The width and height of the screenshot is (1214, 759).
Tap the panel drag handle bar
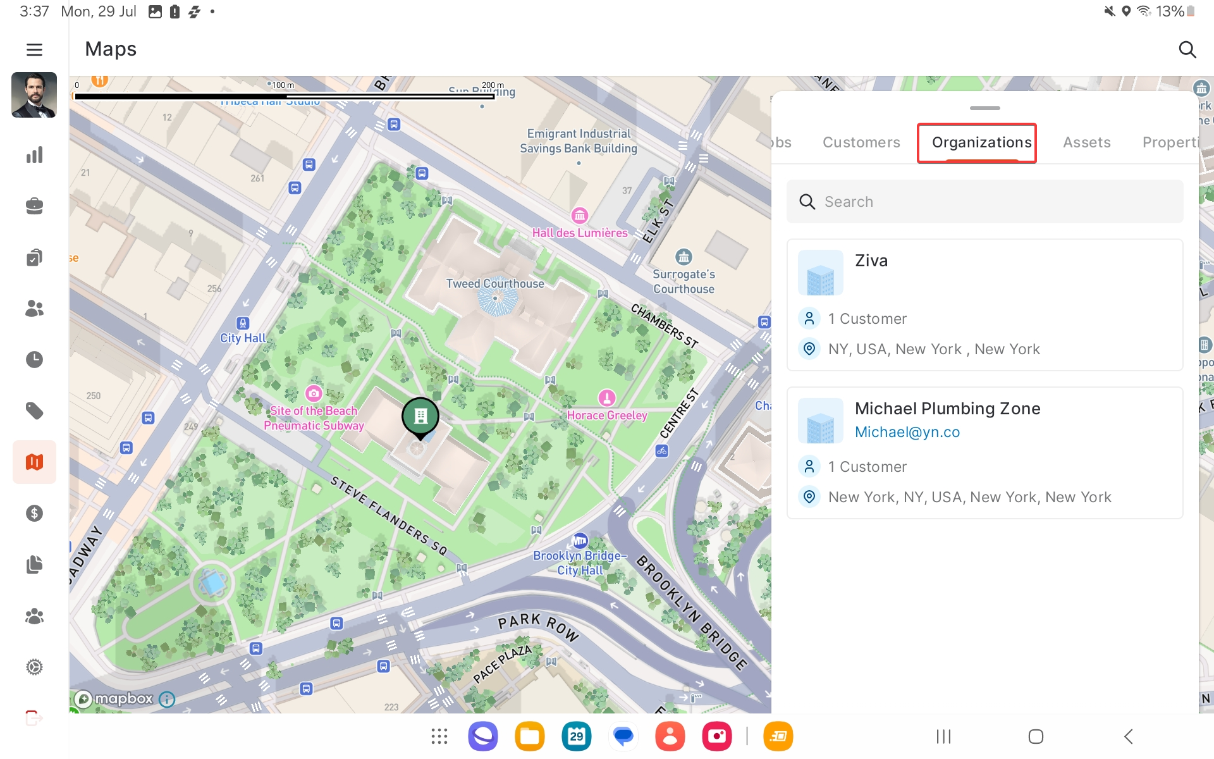pyautogui.click(x=984, y=108)
